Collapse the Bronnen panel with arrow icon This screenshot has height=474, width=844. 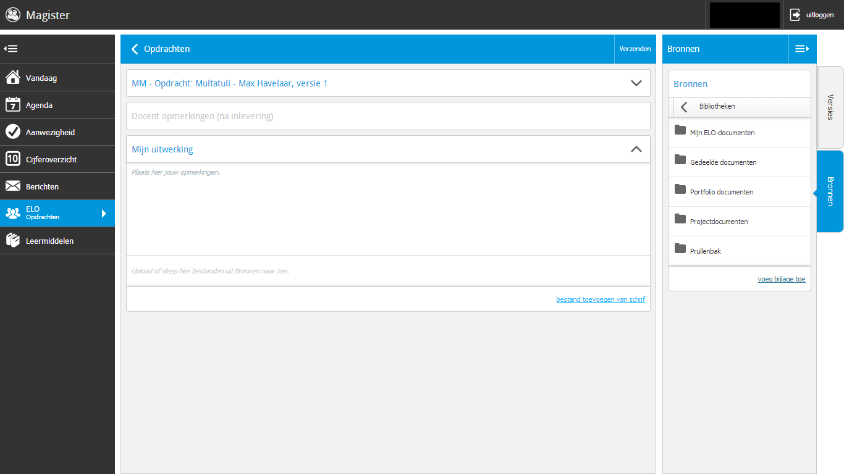(x=802, y=49)
